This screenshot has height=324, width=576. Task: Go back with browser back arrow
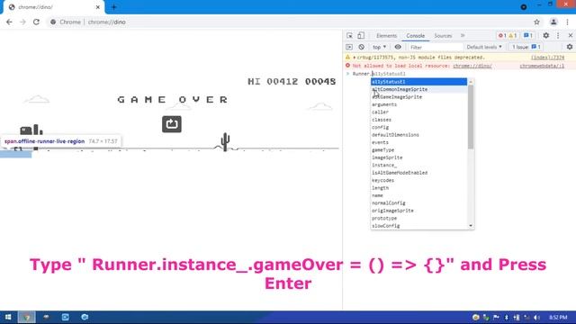point(9,22)
